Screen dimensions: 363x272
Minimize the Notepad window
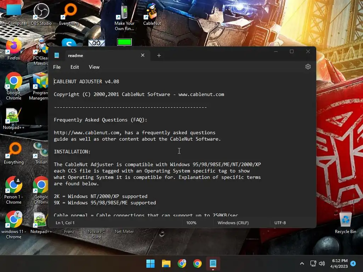pyautogui.click(x=275, y=51)
